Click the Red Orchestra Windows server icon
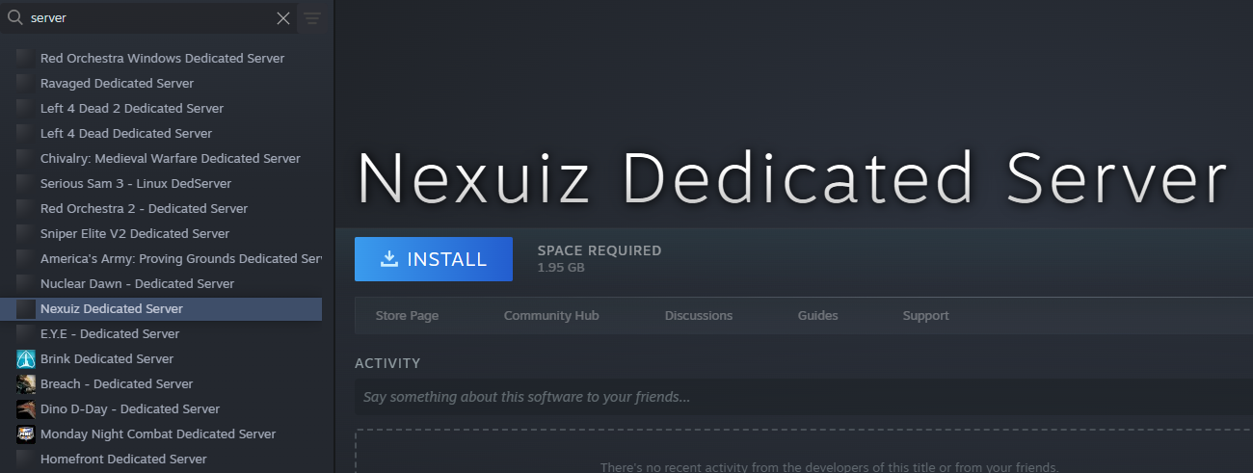 pyautogui.click(x=26, y=58)
